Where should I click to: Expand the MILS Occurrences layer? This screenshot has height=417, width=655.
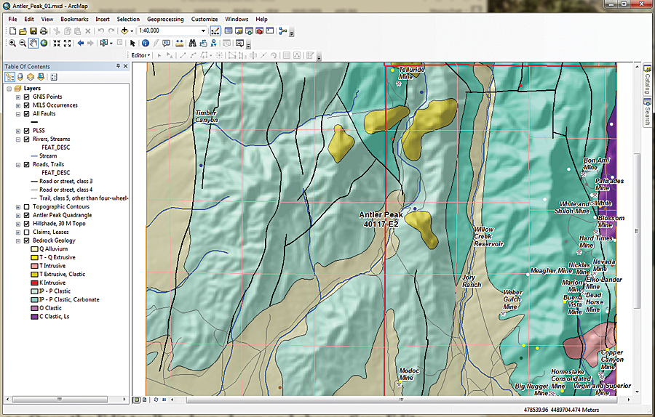point(18,105)
